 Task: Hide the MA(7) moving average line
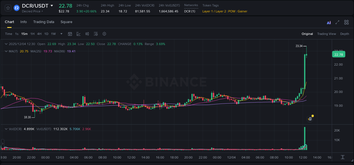(x=13, y=51)
